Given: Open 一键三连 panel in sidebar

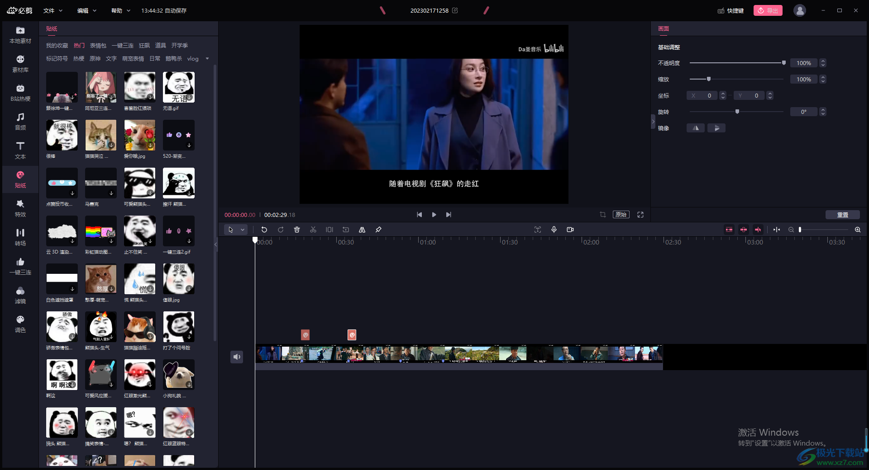Looking at the screenshot, I should tap(20, 266).
